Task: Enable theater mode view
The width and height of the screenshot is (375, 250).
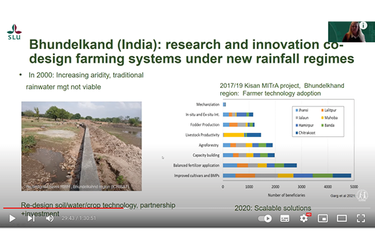Action: point(342,218)
